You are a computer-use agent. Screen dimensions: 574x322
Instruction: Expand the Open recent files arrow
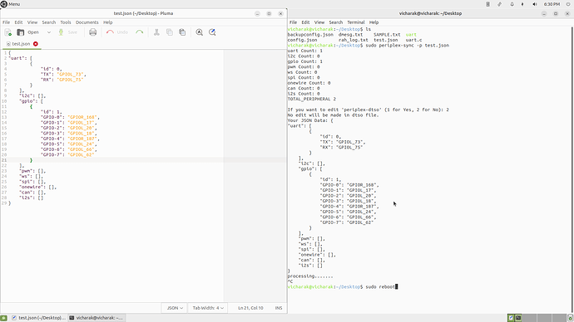(x=49, y=32)
